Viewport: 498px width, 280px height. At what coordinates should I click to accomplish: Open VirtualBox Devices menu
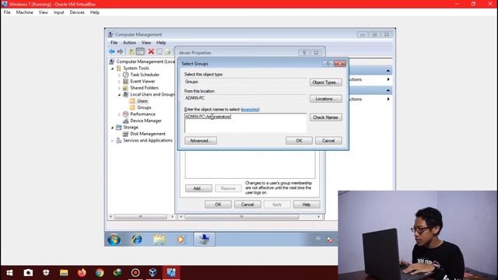pyautogui.click(x=77, y=12)
